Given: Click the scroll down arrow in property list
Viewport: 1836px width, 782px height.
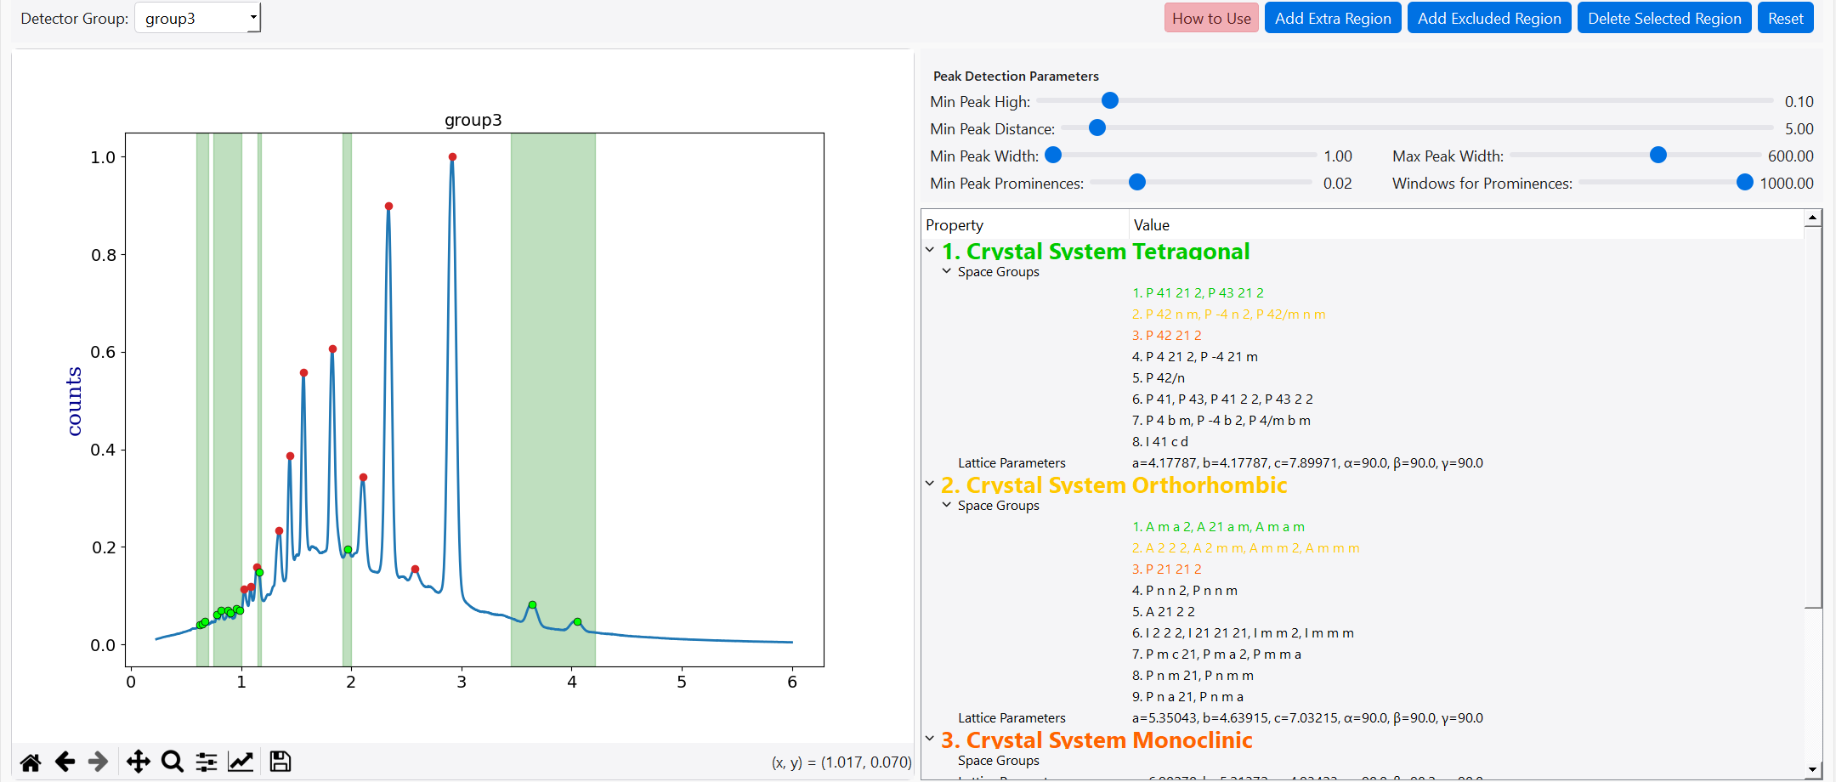Looking at the screenshot, I should coord(1812,769).
